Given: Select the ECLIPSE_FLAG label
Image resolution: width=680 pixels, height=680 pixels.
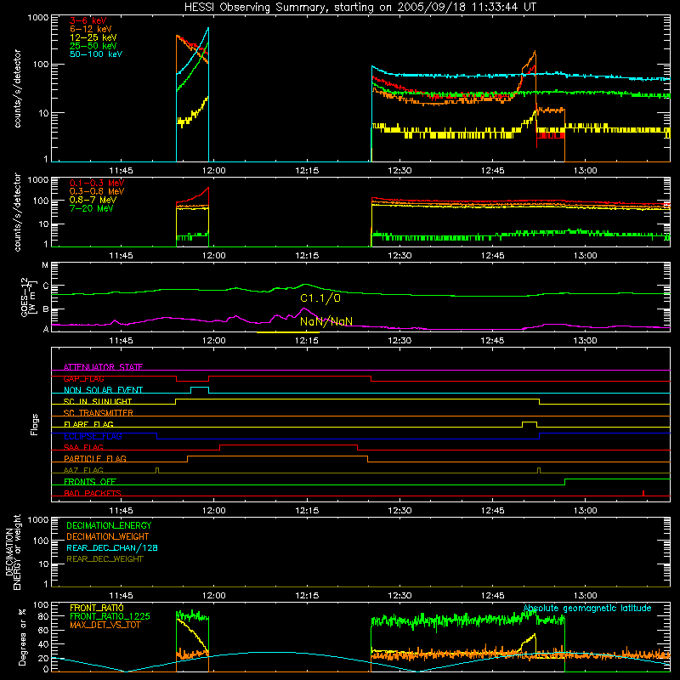Looking at the screenshot, I should [x=93, y=436].
